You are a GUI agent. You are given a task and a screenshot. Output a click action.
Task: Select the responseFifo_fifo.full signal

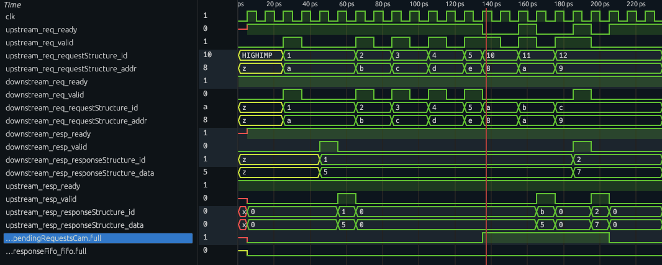pyautogui.click(x=46, y=251)
